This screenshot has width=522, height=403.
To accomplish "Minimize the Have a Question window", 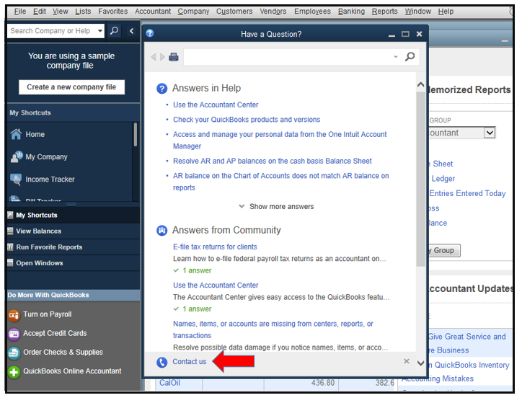I will pos(391,35).
